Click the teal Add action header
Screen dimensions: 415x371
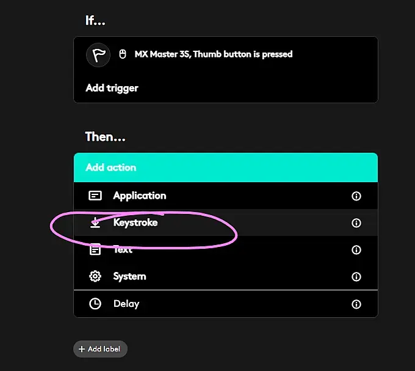(225, 167)
